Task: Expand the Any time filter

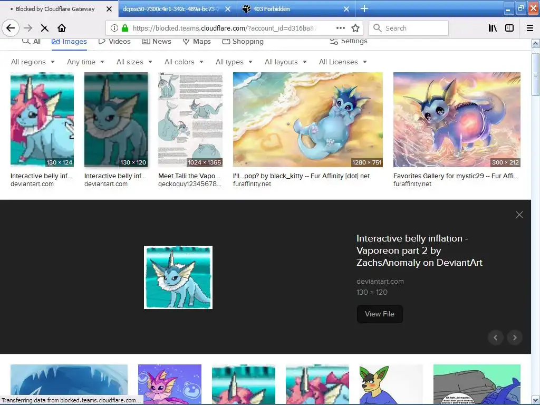Action: pyautogui.click(x=85, y=62)
